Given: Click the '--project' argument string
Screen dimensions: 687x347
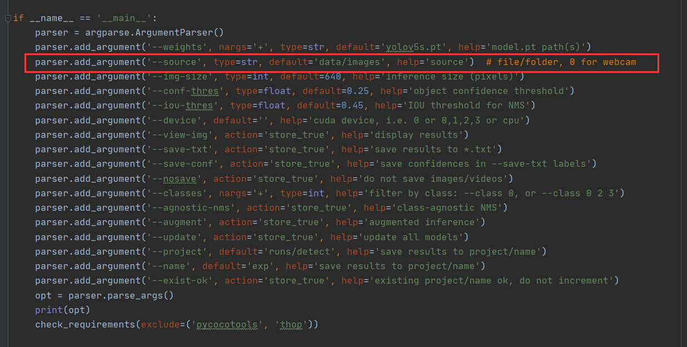Looking at the screenshot, I should pyautogui.click(x=177, y=251).
